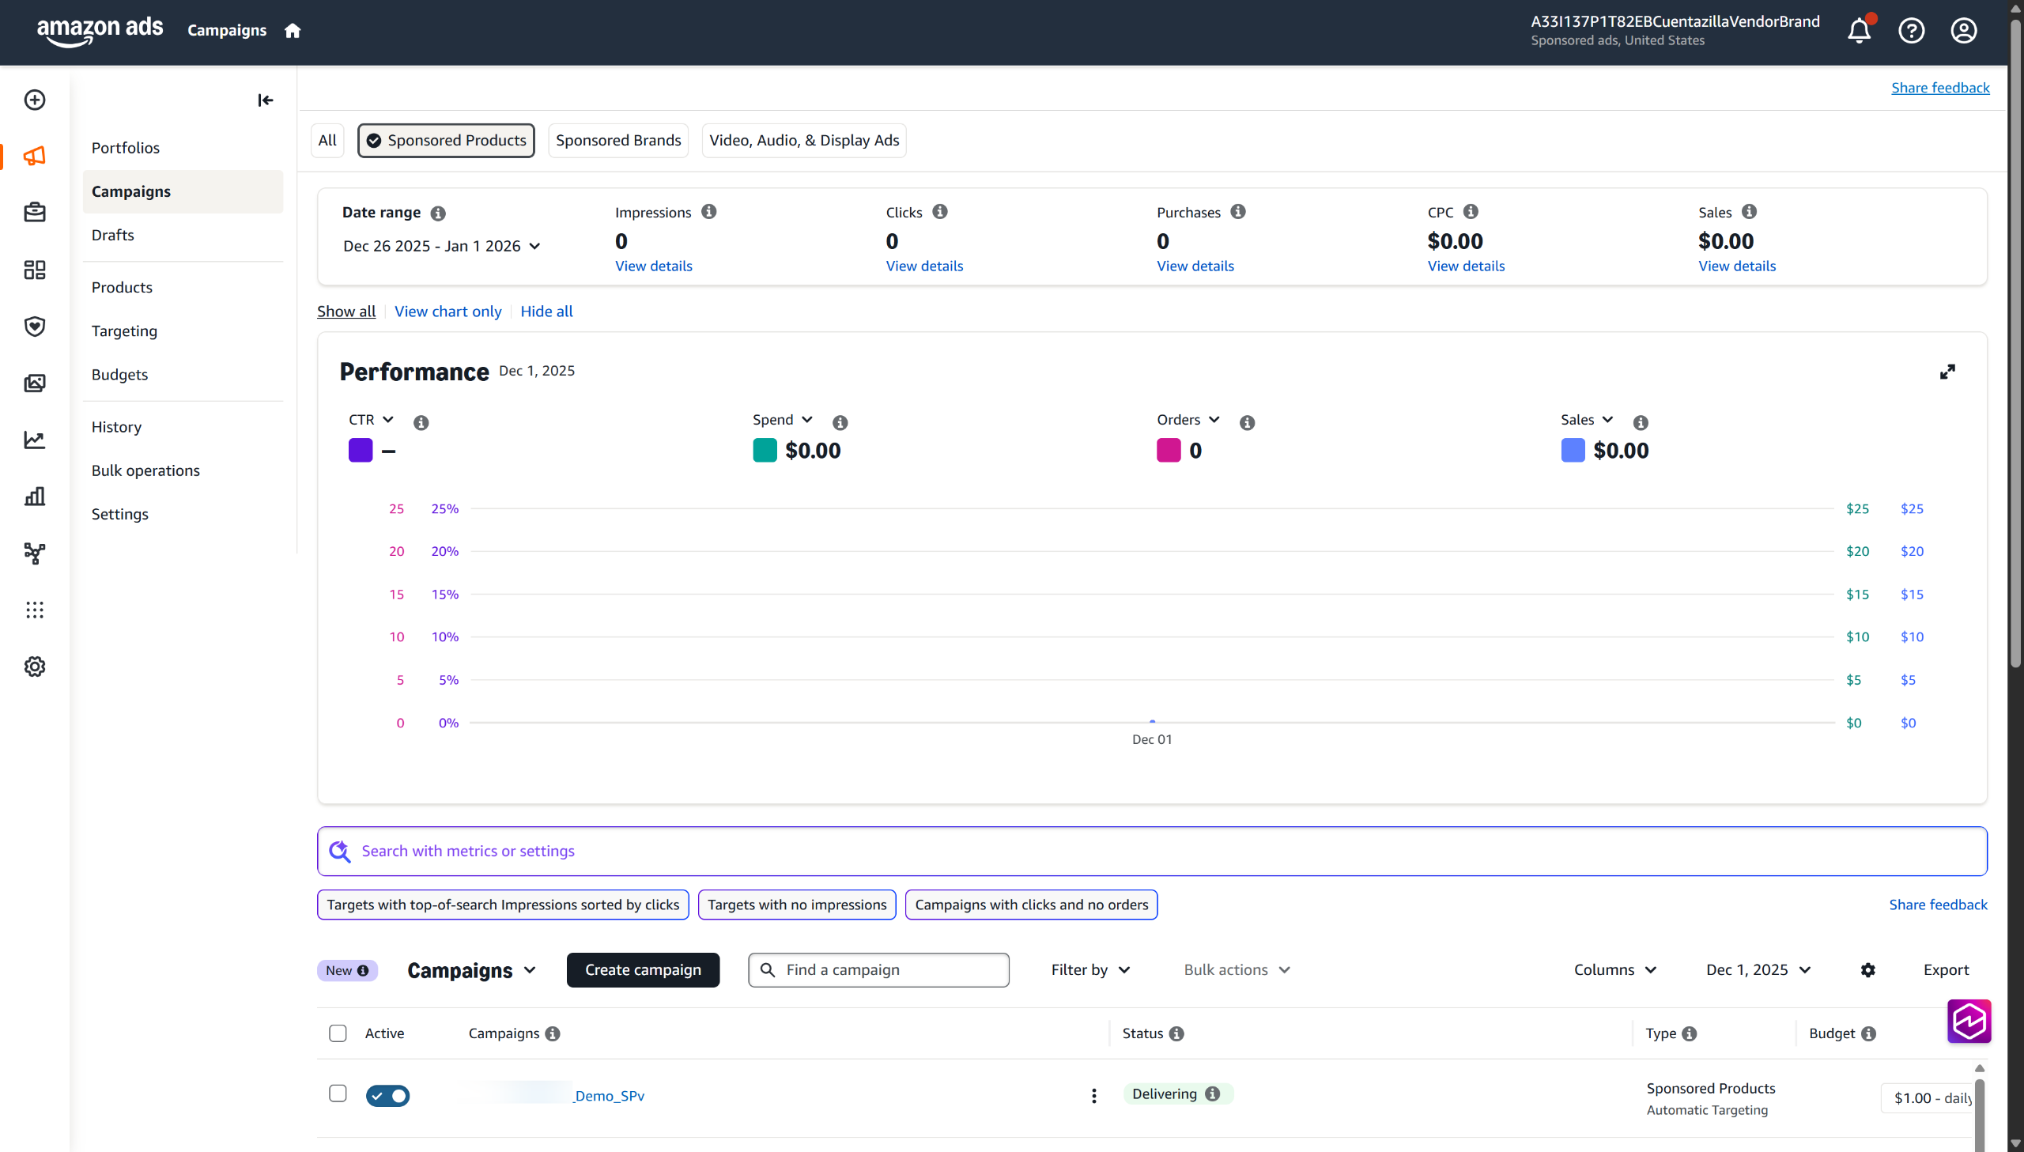Open the help question mark icon
The image size is (2024, 1152).
click(x=1911, y=31)
